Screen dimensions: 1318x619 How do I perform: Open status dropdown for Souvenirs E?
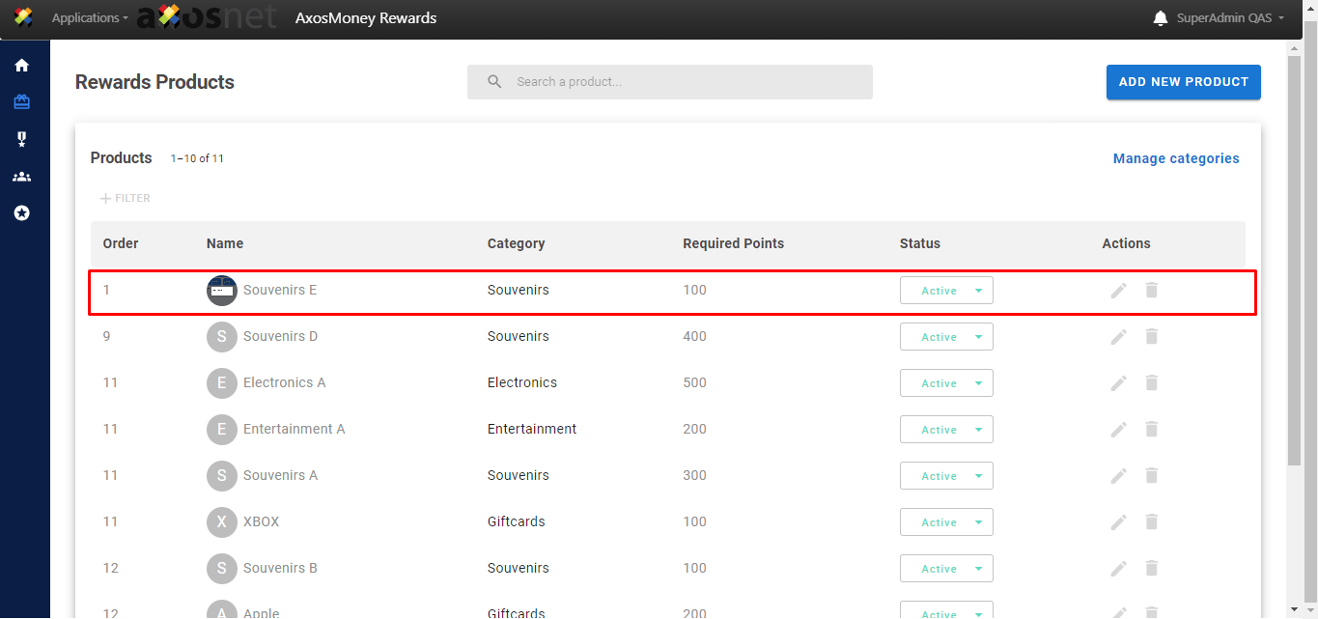click(x=946, y=291)
